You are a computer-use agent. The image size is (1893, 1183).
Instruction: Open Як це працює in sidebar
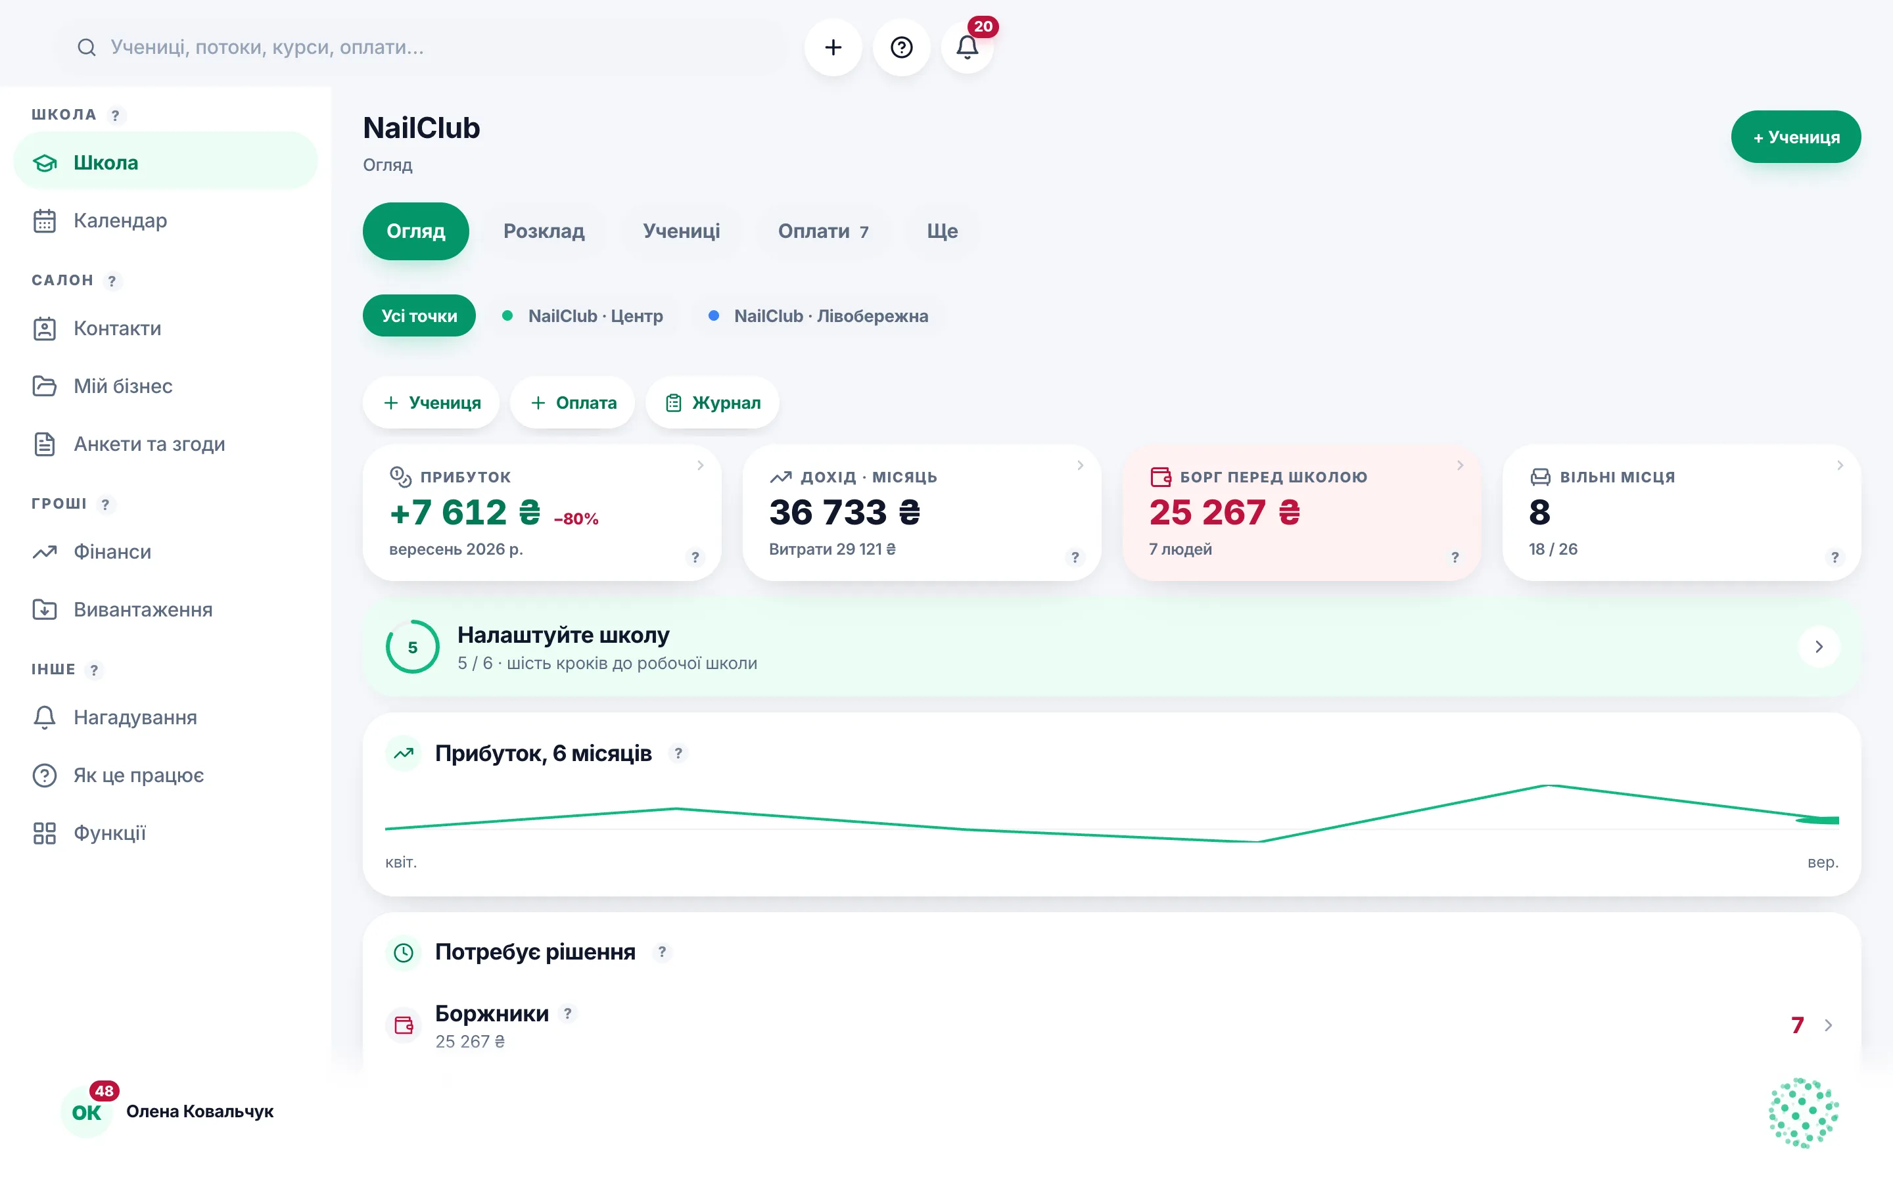point(165,776)
